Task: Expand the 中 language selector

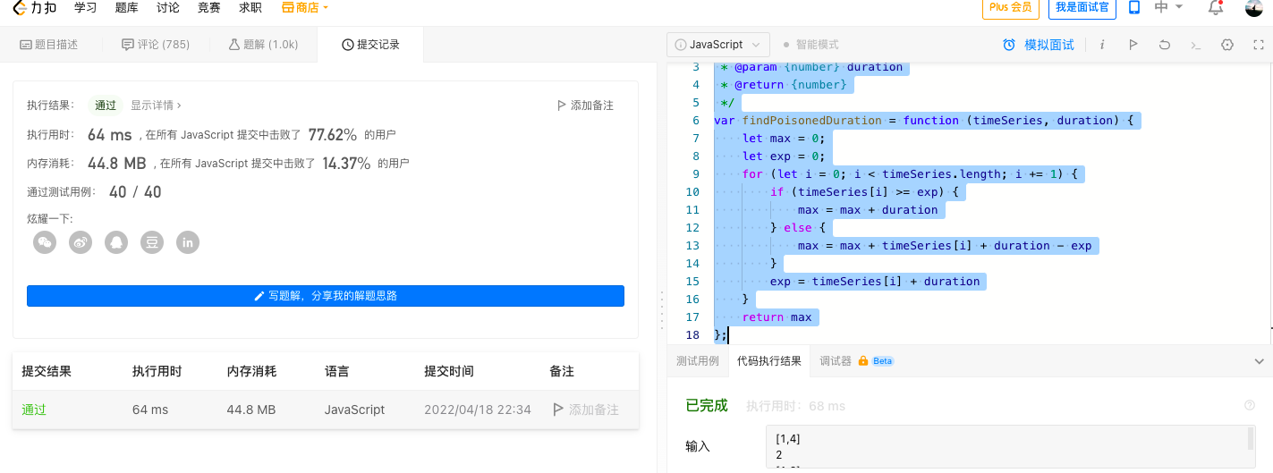Action: (1168, 7)
